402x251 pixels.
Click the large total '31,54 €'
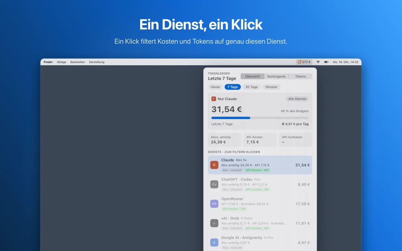pyautogui.click(x=227, y=109)
